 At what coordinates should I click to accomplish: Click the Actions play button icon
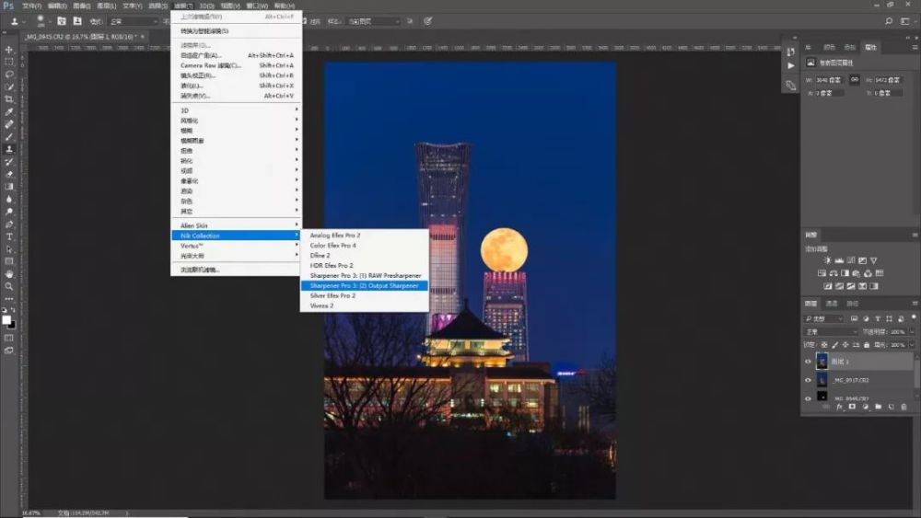point(790,66)
